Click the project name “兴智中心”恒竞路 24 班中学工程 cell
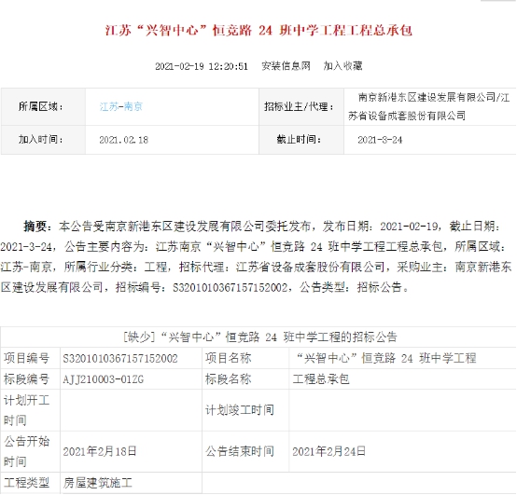Image resolution: width=517 pixels, height=495 pixels. (402, 358)
